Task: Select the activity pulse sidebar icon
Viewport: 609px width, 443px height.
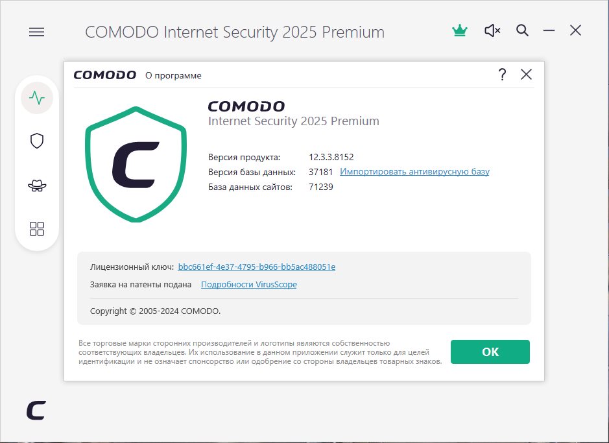Action: click(x=37, y=99)
